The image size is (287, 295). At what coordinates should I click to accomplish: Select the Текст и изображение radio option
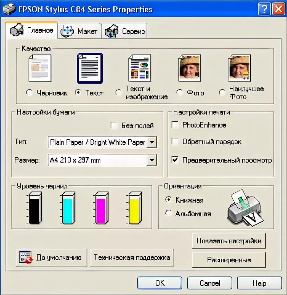(119, 92)
